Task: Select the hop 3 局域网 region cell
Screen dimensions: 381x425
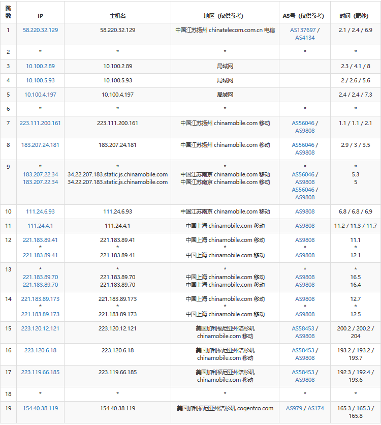Action: pyautogui.click(x=225, y=66)
